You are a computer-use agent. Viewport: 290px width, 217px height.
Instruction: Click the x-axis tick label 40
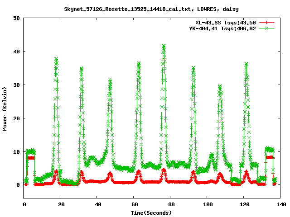tap(98, 204)
